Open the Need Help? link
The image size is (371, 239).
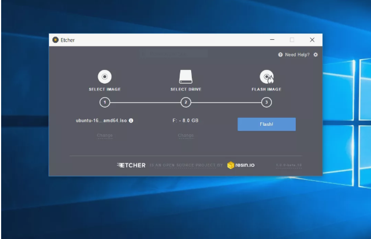(297, 55)
